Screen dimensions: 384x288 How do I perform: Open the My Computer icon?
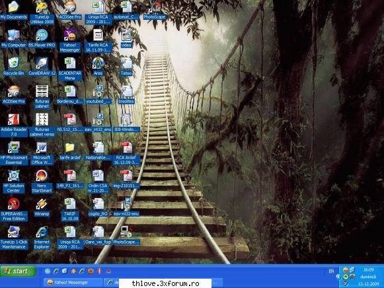coord(13,38)
